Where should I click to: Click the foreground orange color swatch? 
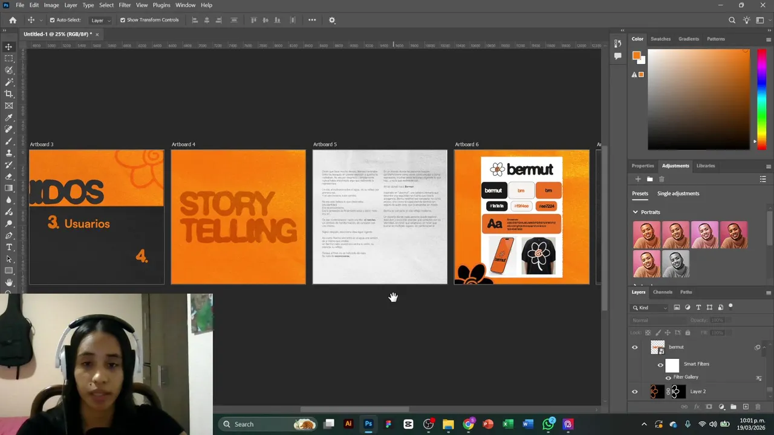coord(636,56)
